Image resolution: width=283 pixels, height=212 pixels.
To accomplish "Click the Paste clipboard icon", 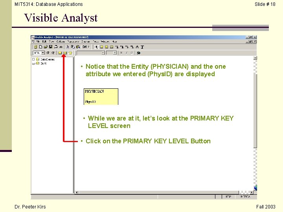I will coord(78,47).
